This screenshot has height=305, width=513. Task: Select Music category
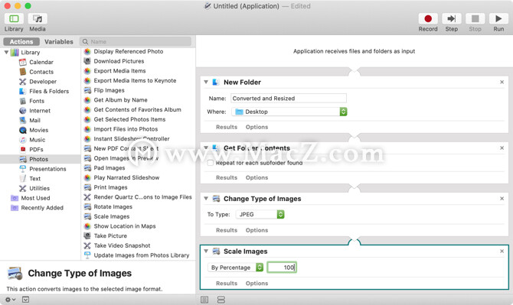tap(37, 140)
